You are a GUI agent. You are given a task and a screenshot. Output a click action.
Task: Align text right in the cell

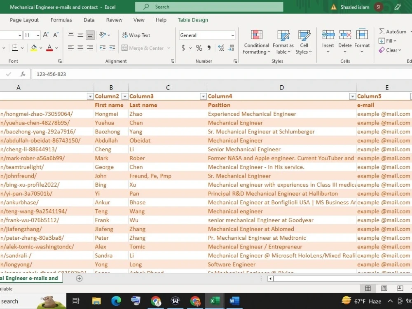click(90, 48)
